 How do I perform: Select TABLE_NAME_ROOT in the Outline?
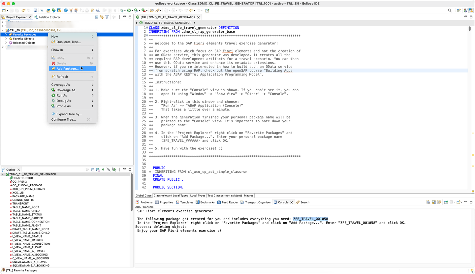coord(26,207)
